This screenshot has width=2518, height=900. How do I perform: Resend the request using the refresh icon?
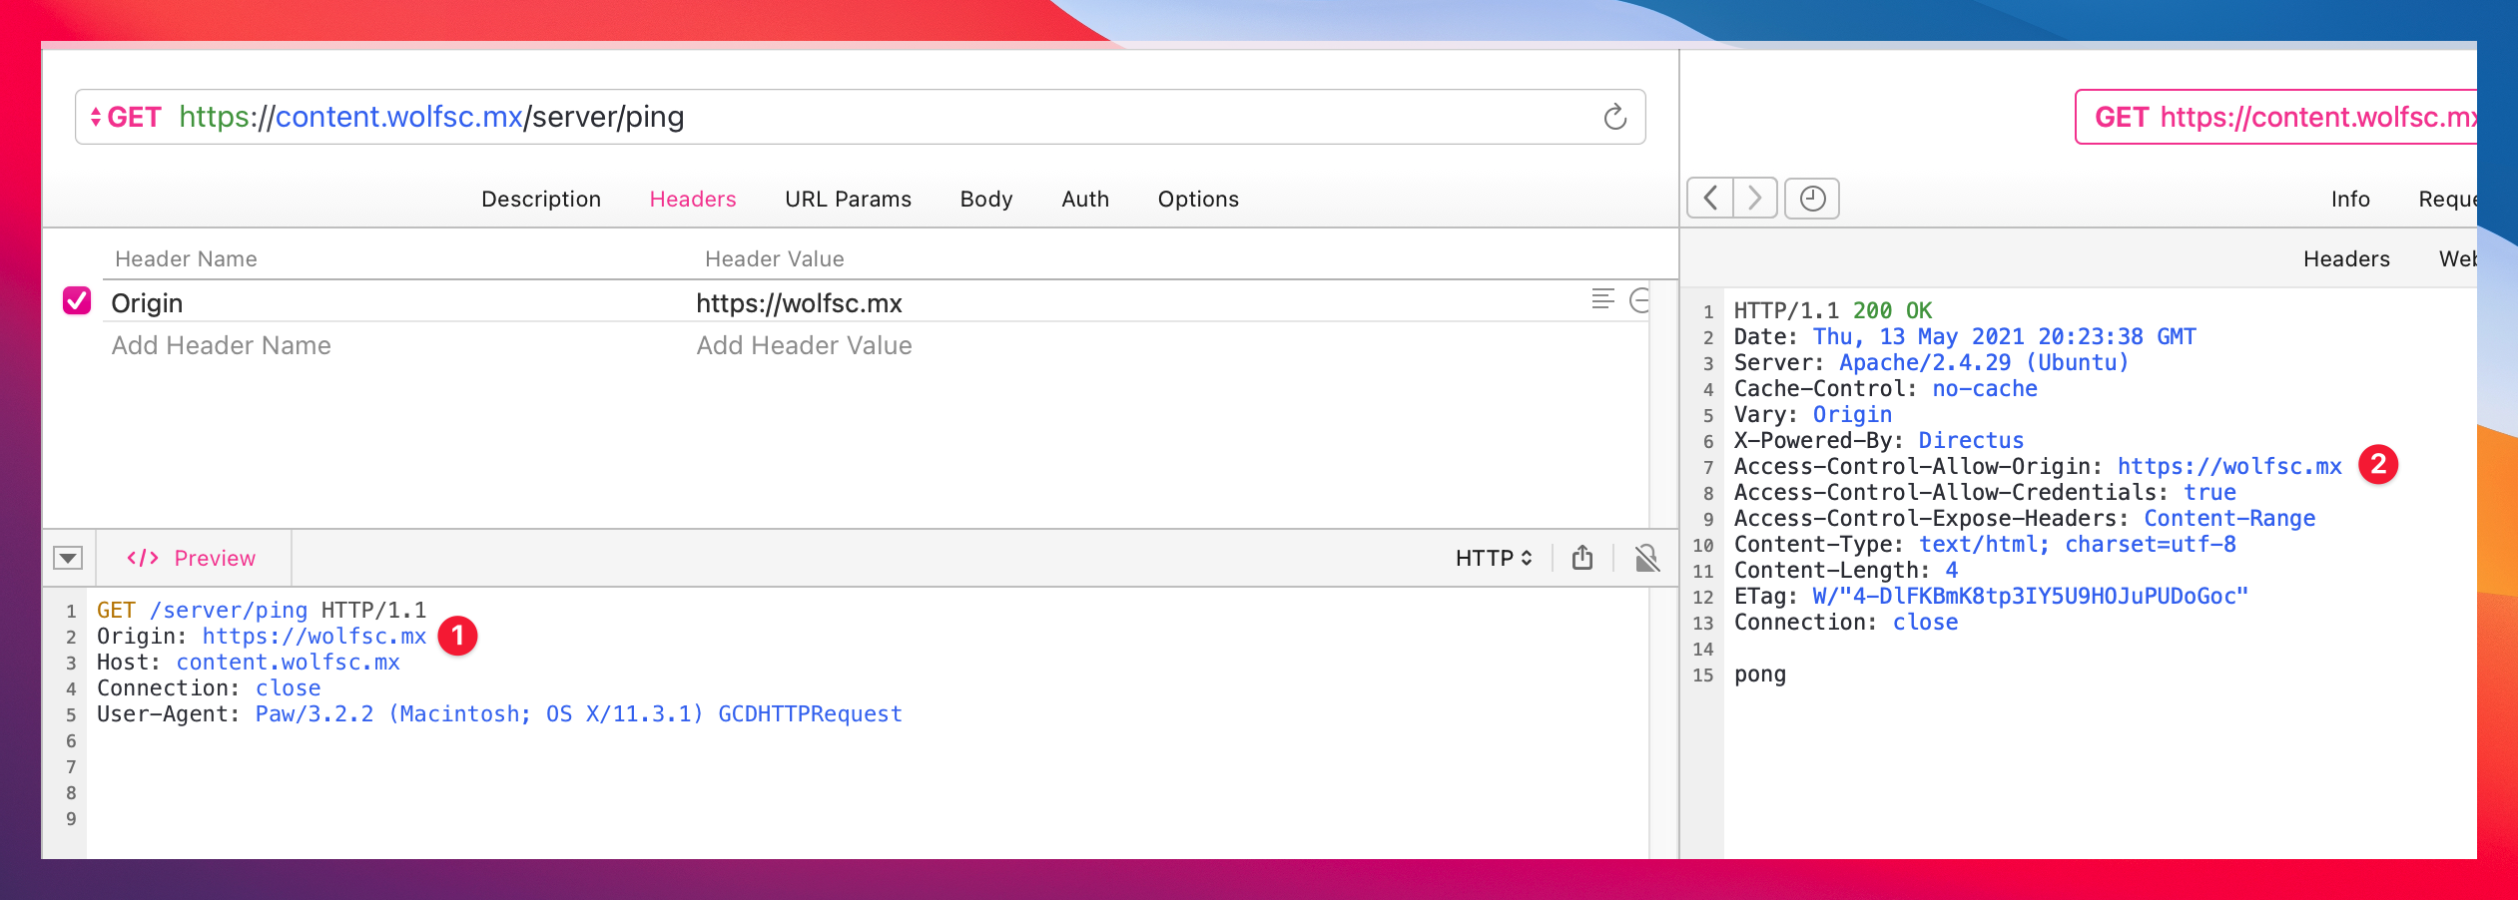pyautogui.click(x=1613, y=115)
